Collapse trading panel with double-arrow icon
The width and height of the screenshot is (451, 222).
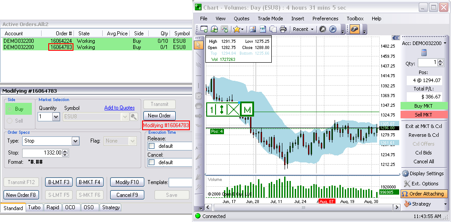396,38
